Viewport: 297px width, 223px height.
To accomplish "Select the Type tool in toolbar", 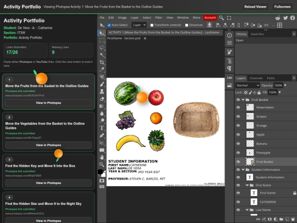I will (x=102, y=128).
